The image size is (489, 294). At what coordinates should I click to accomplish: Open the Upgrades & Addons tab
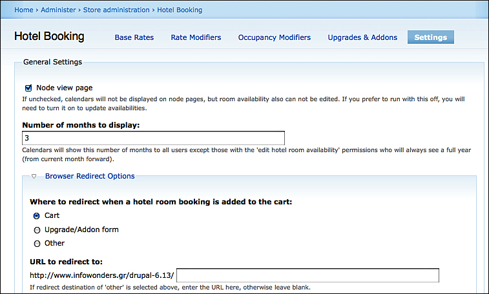point(362,37)
